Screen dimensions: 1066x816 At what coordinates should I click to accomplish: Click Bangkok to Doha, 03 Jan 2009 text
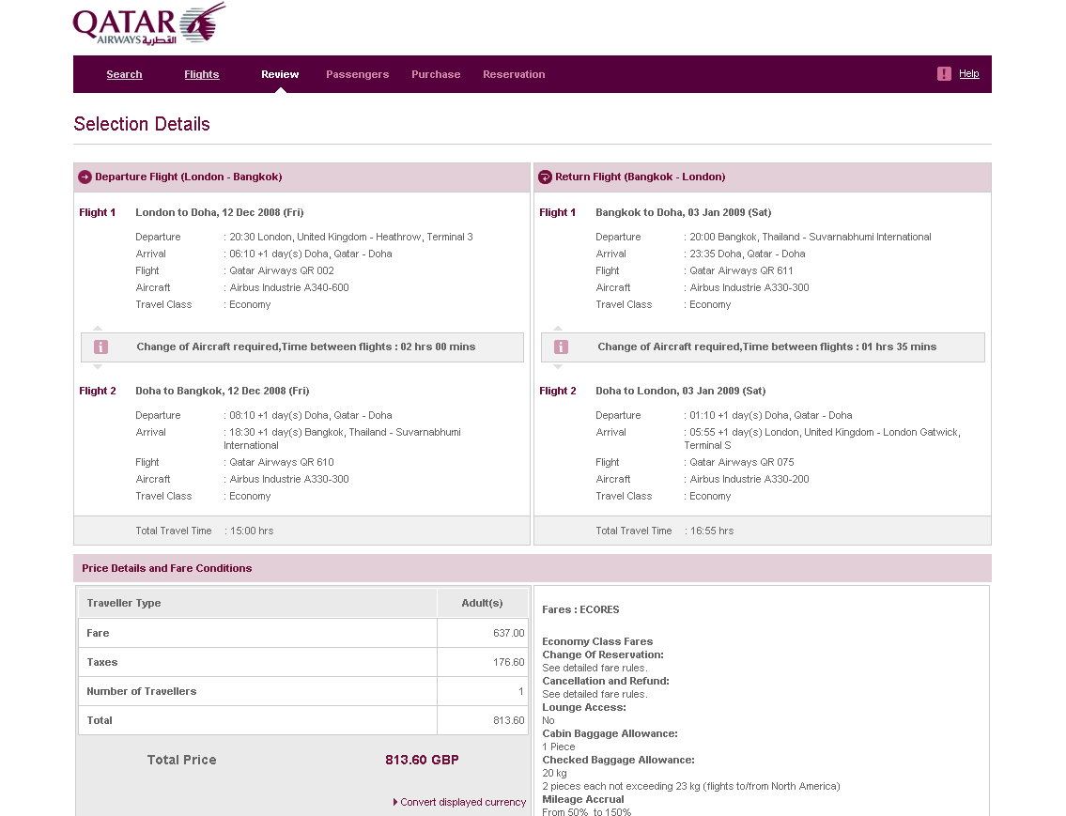point(683,212)
